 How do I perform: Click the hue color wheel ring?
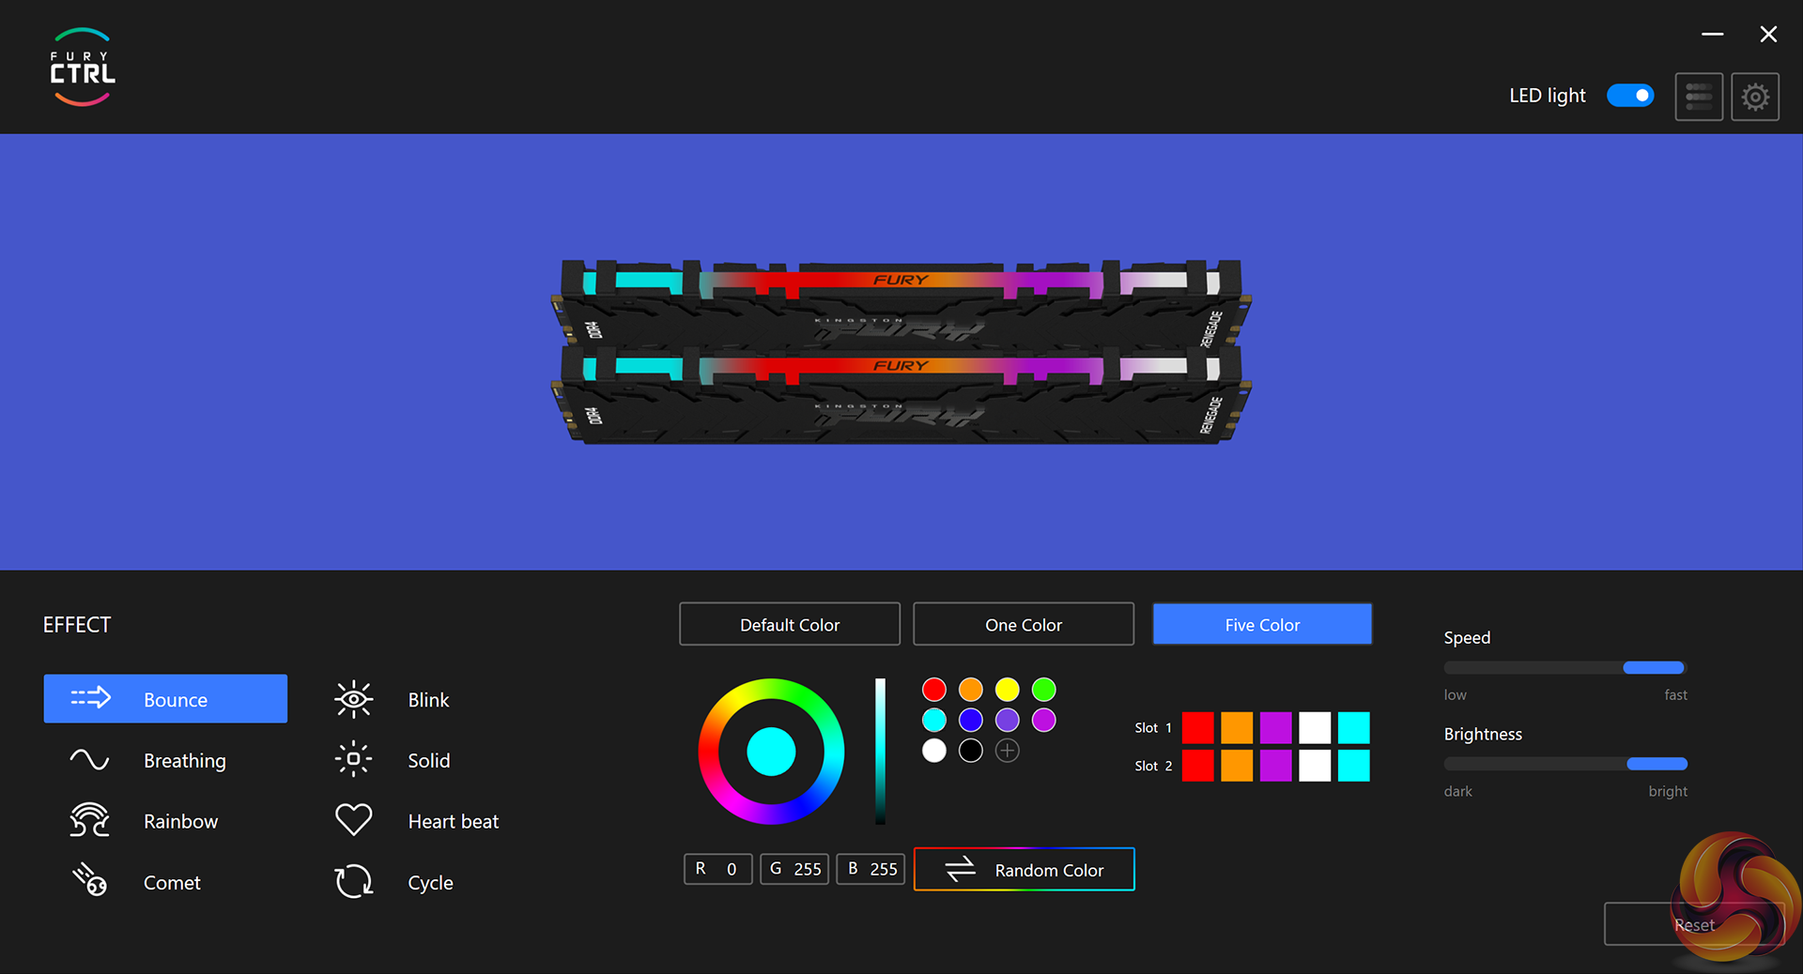710,751
